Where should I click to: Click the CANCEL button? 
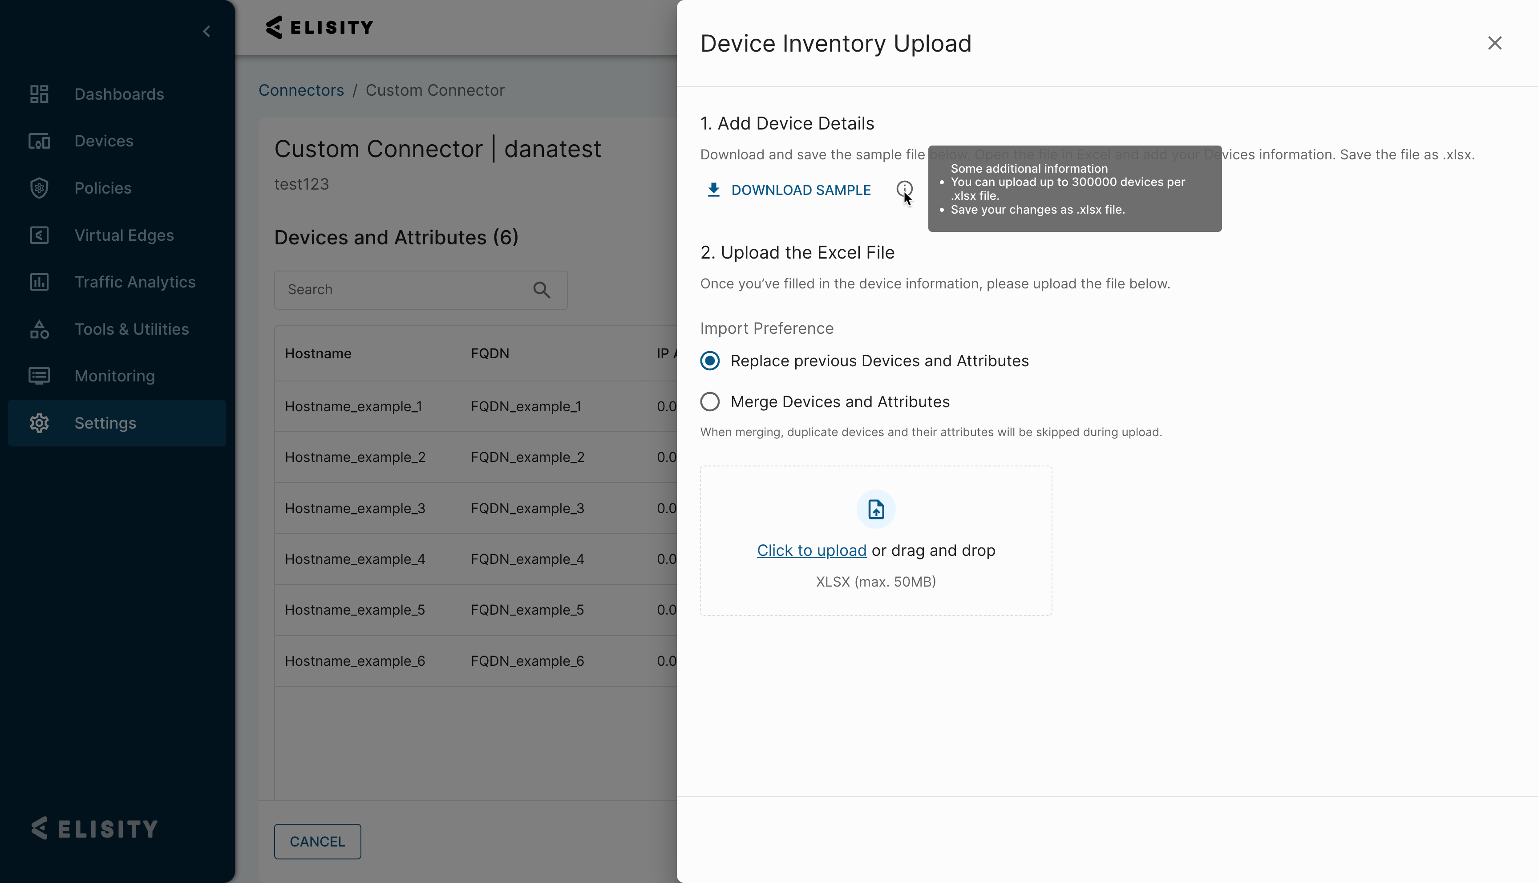[x=318, y=842]
